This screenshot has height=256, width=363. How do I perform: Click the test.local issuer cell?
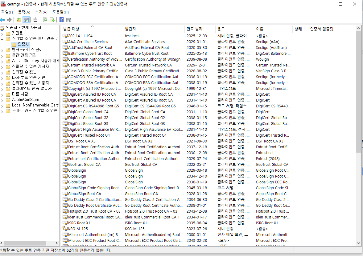pos(132,36)
